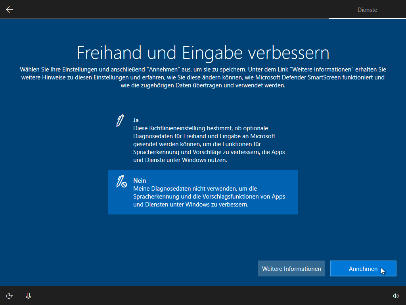Toggle the microphone icon in bottom bar

(28, 295)
